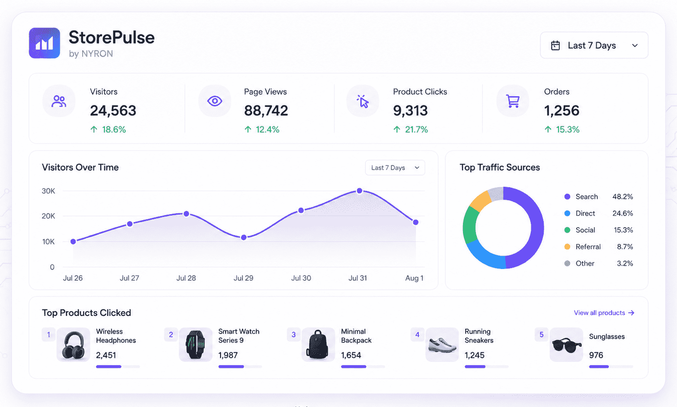Screen dimensions: 677x407
Task: Open the View all products link
Action: tap(604, 313)
